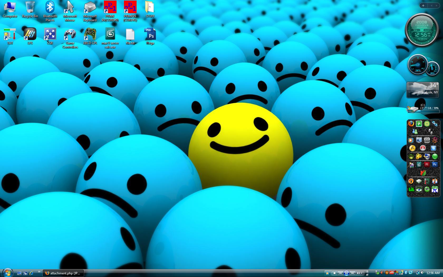Image resolution: width=443 pixels, height=277 pixels.
Task: Mute the taskbar media player volume
Action: click(358, 273)
